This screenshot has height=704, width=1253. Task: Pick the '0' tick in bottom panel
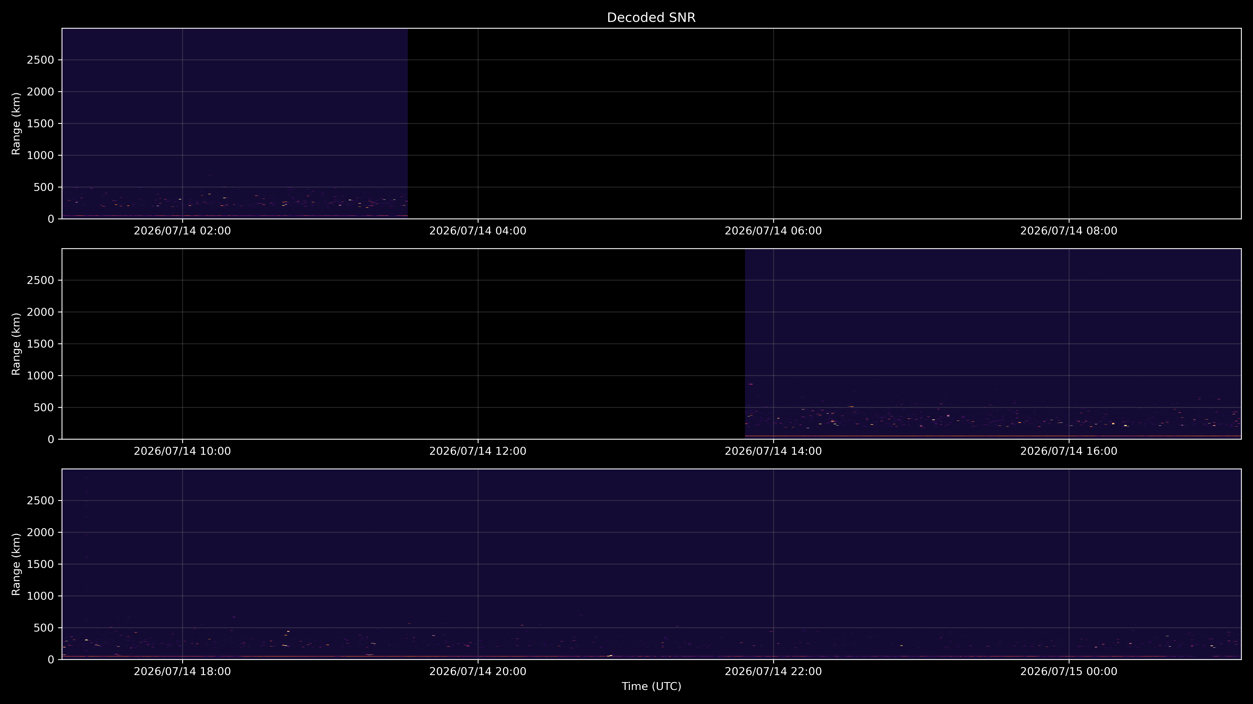click(x=51, y=660)
